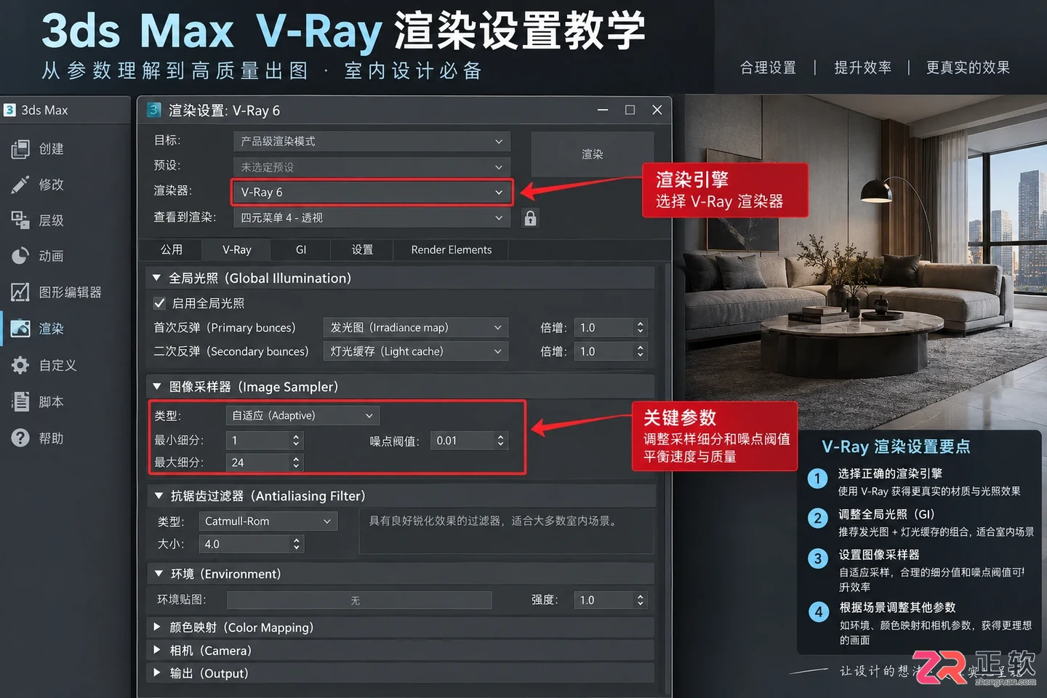Collapse the 环境 (Environment) rollout

click(x=158, y=574)
